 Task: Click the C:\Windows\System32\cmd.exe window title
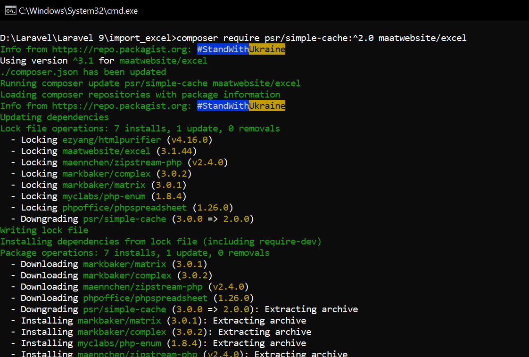pos(78,10)
